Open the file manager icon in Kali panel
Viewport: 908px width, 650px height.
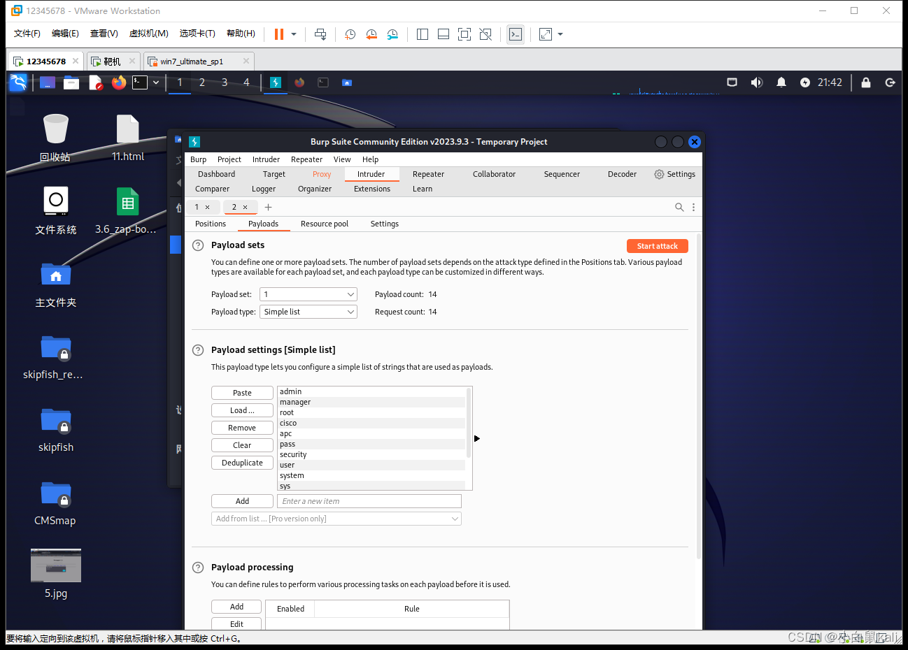[x=71, y=82]
